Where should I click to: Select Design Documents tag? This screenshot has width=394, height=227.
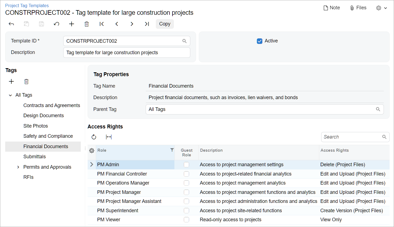(x=44, y=116)
